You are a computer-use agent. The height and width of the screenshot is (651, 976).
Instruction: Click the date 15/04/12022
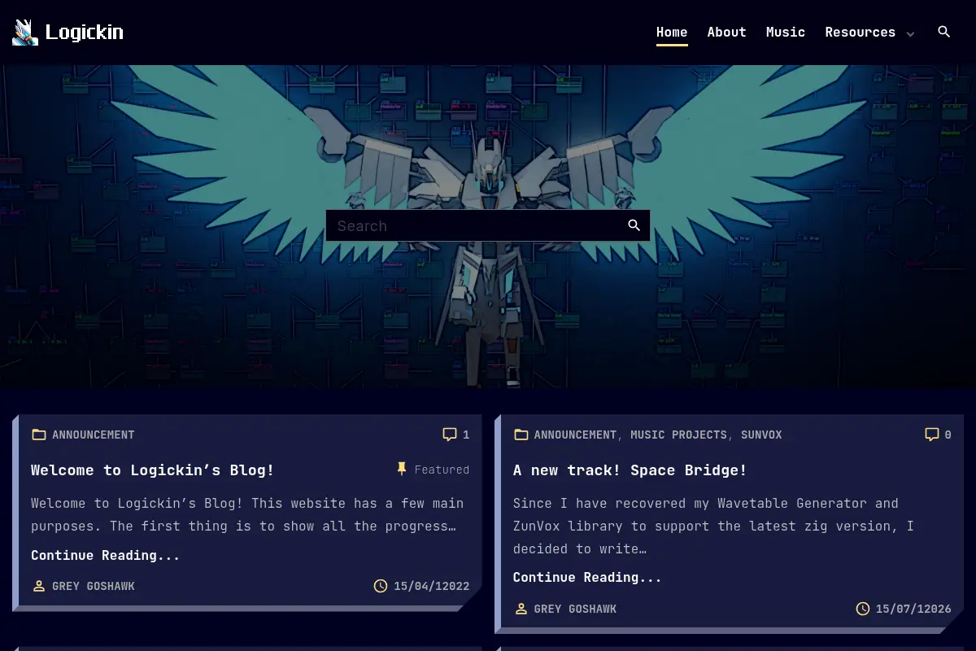coord(432,586)
